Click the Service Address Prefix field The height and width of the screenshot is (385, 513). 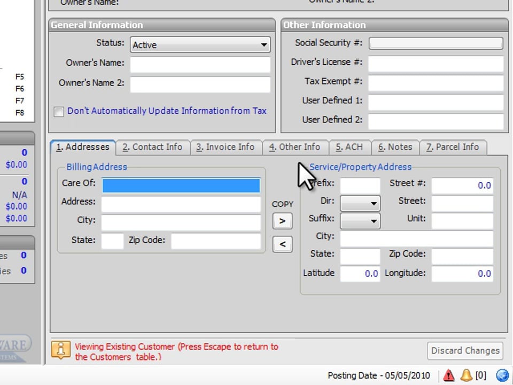(360, 186)
